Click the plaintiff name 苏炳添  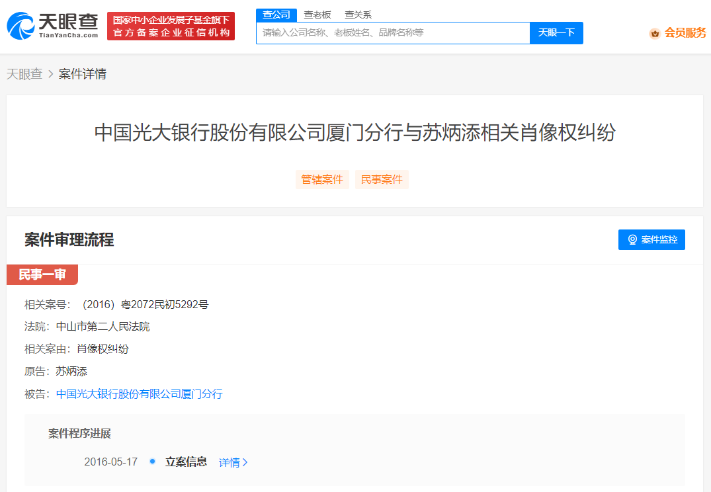pos(71,371)
